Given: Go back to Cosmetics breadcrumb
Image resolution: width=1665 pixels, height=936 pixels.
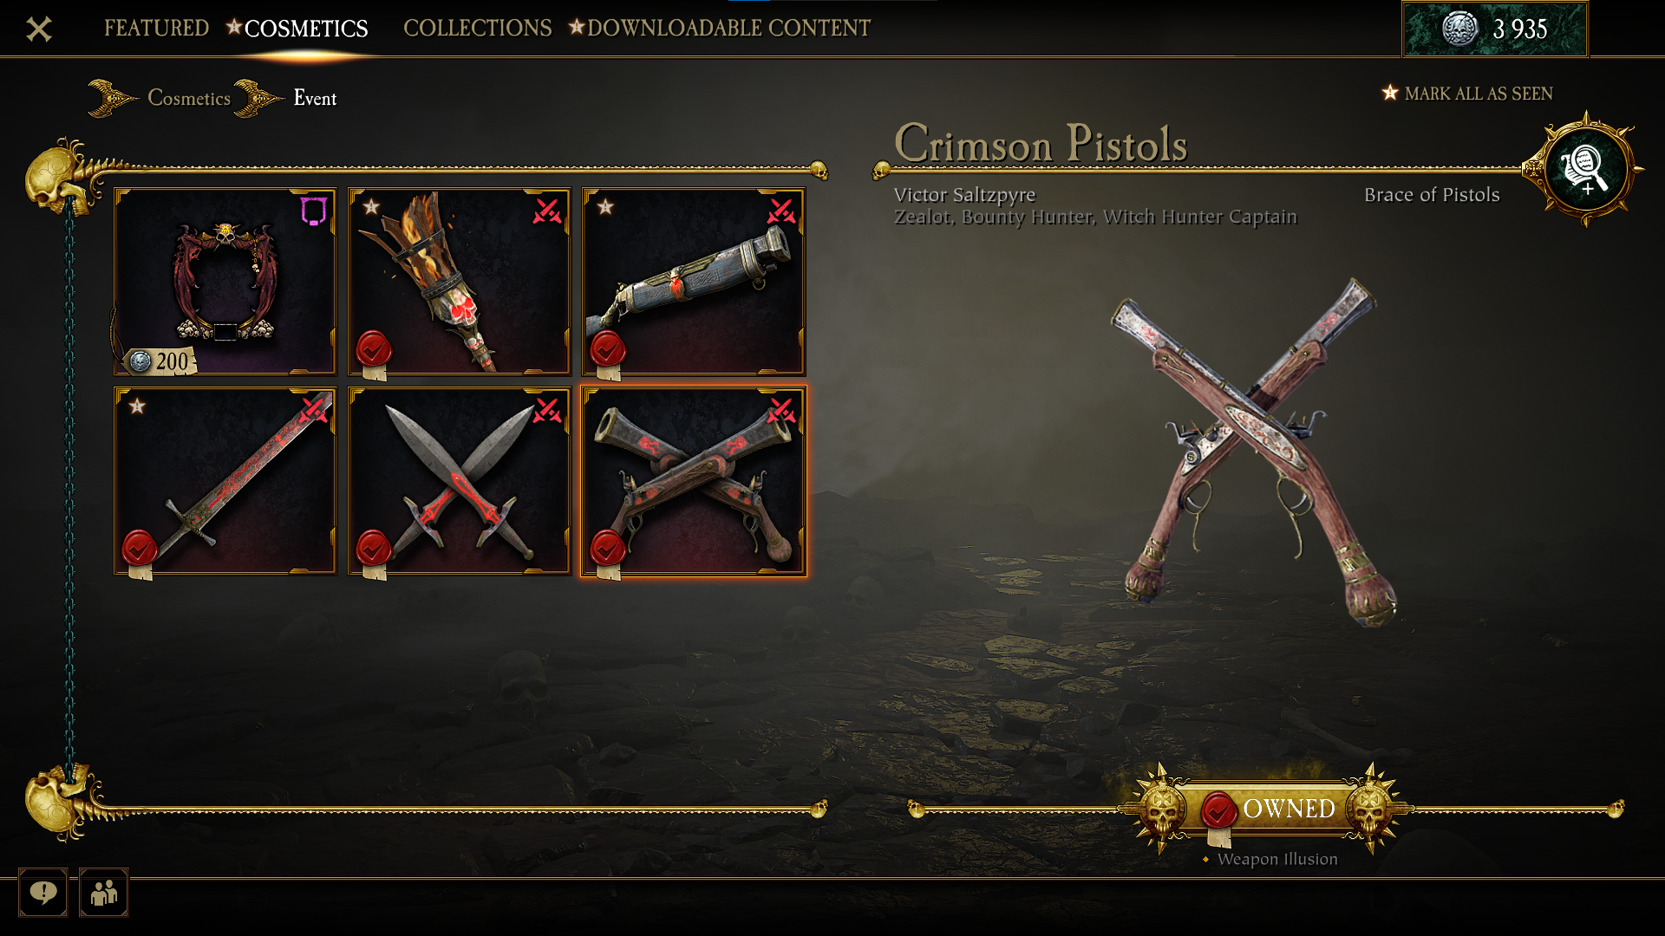Looking at the screenshot, I should coord(188,98).
